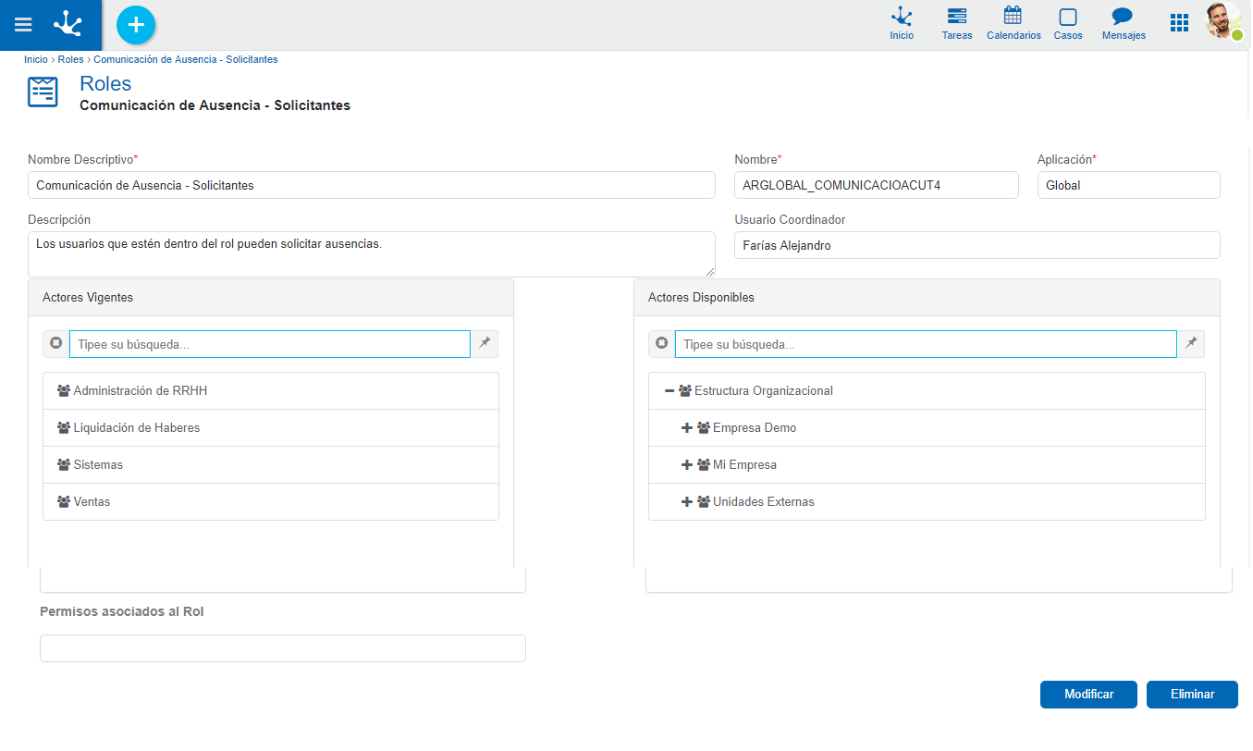Click the Roles page title

pos(105,84)
